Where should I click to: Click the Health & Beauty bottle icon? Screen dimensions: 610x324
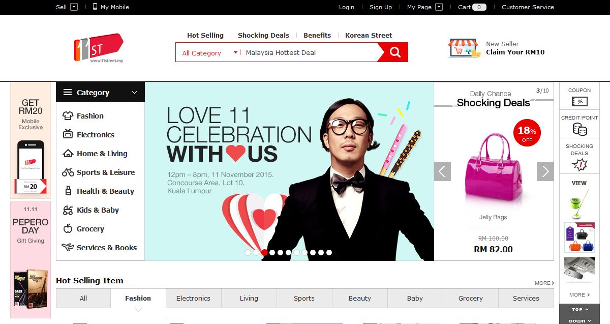click(68, 191)
